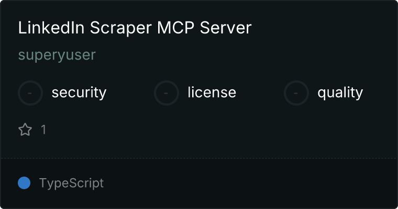398x209 pixels.
Task: Star the server using the star icon
Action: (25, 130)
